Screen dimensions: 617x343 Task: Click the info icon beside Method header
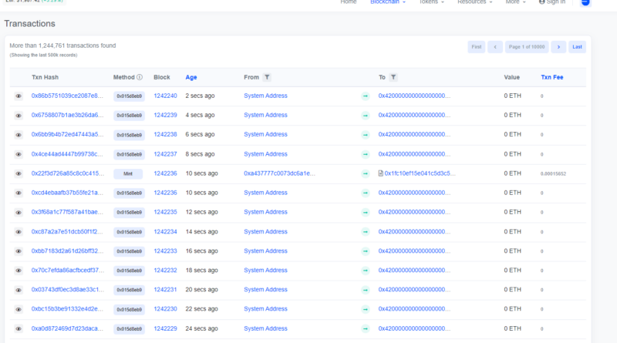point(140,77)
